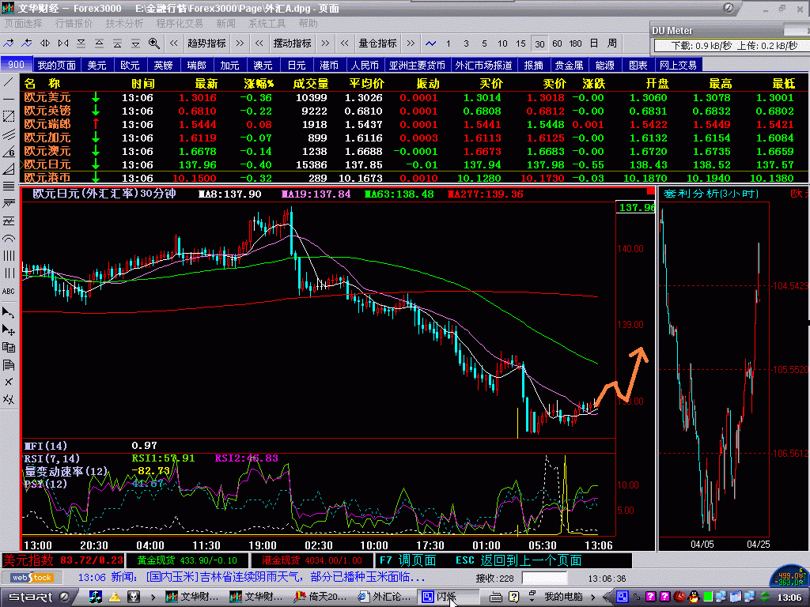Select the 10-minute period
Screen dimensions: 810x607
pyautogui.click(x=502, y=44)
